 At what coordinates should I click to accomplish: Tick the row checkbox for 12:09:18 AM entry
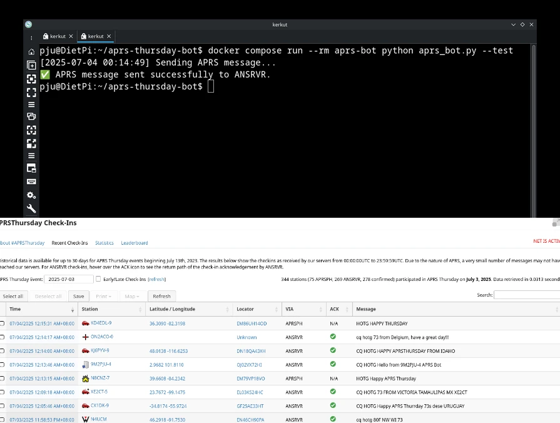(x=2, y=392)
